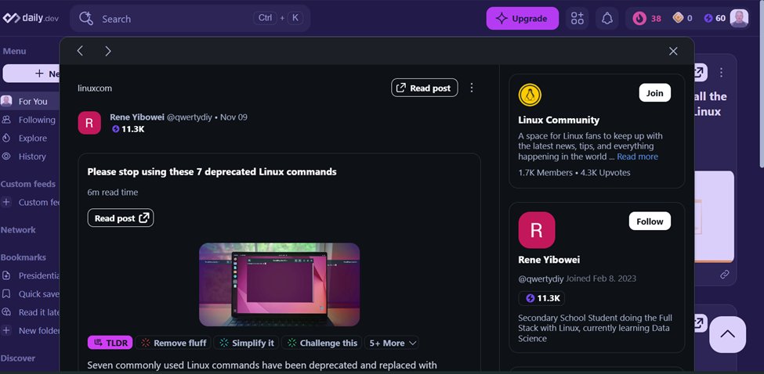Open the Presidential bookmark folder
Viewport: 764px width, 374px height.
29,275
